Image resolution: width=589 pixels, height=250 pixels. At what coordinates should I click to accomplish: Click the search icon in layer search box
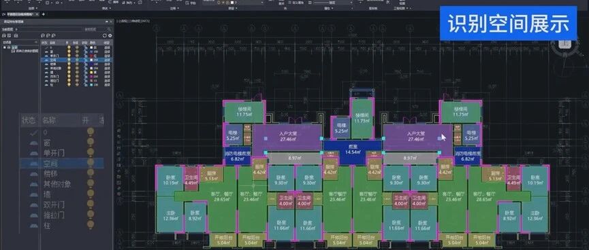[x=109, y=29]
